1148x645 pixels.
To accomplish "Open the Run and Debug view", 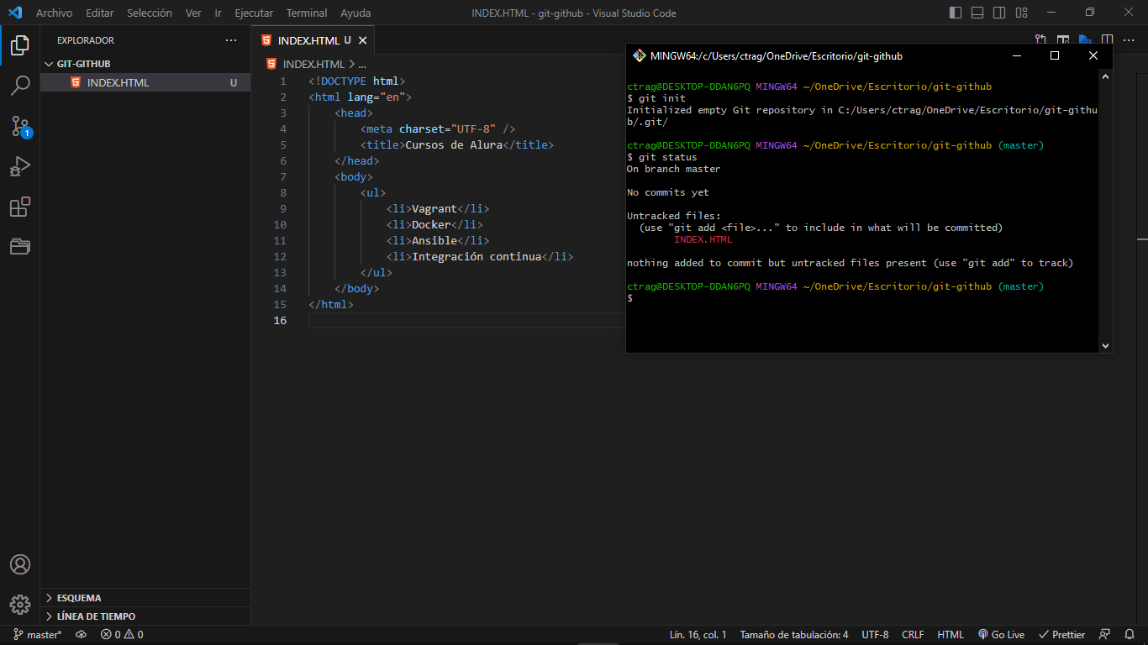I will pyautogui.click(x=20, y=166).
